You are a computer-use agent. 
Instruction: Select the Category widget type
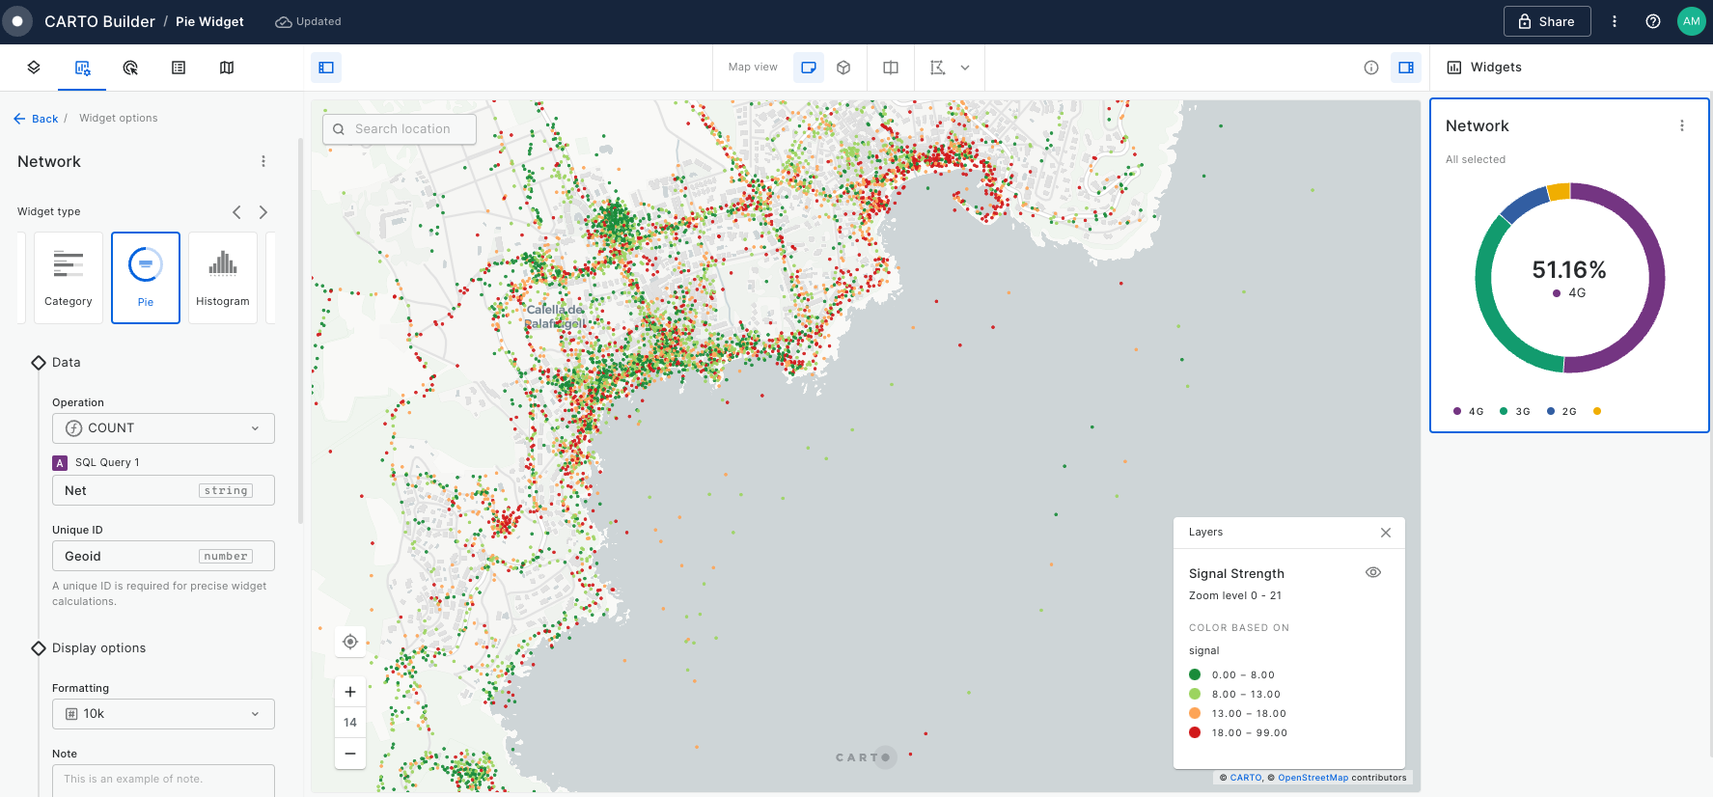point(69,278)
